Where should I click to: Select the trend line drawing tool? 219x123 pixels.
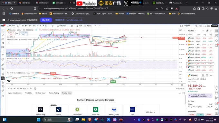tap(3, 35)
